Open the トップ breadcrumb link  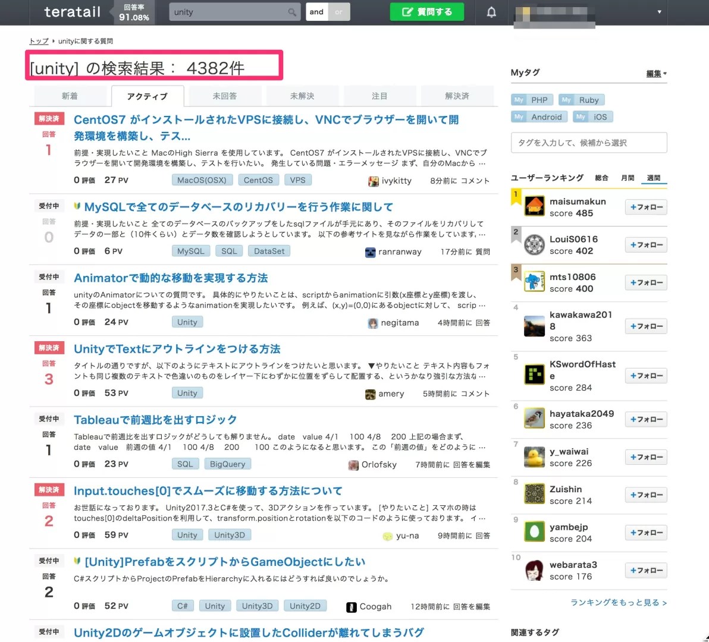tap(39, 41)
